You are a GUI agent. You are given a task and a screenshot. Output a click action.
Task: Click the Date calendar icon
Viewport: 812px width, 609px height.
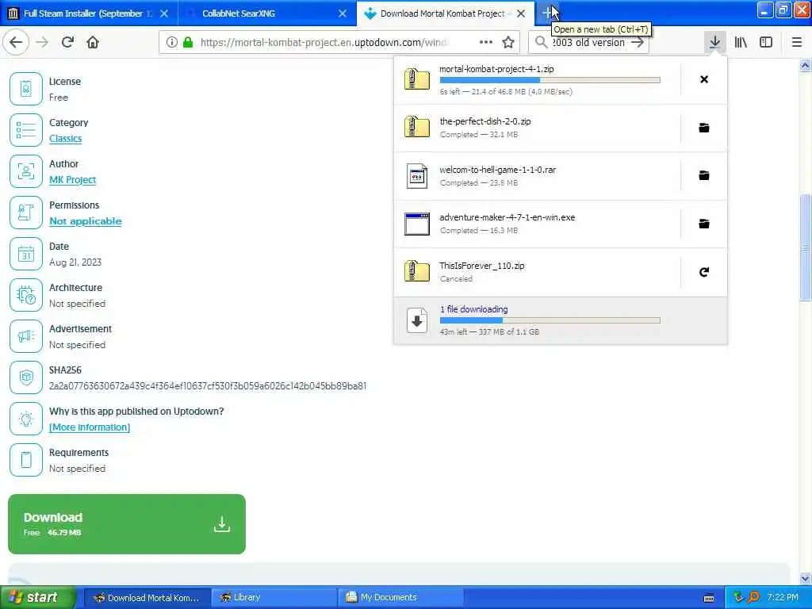tap(26, 254)
